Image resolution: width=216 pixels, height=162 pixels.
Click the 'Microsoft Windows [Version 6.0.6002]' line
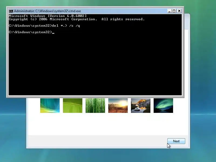48,16
